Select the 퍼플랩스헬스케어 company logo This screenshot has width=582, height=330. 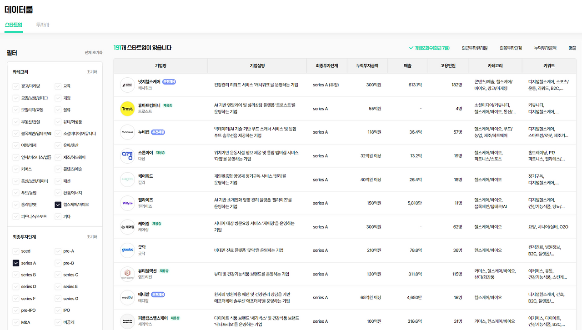click(127, 321)
